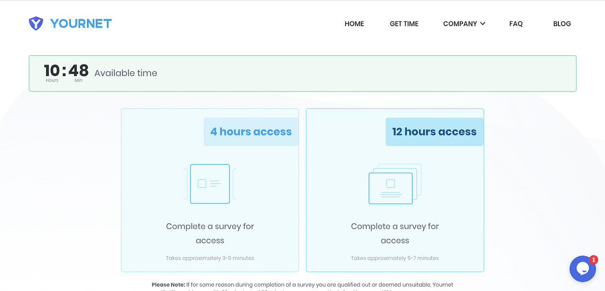Select the 4 hours access badge
The width and height of the screenshot is (605, 291).
(251, 131)
